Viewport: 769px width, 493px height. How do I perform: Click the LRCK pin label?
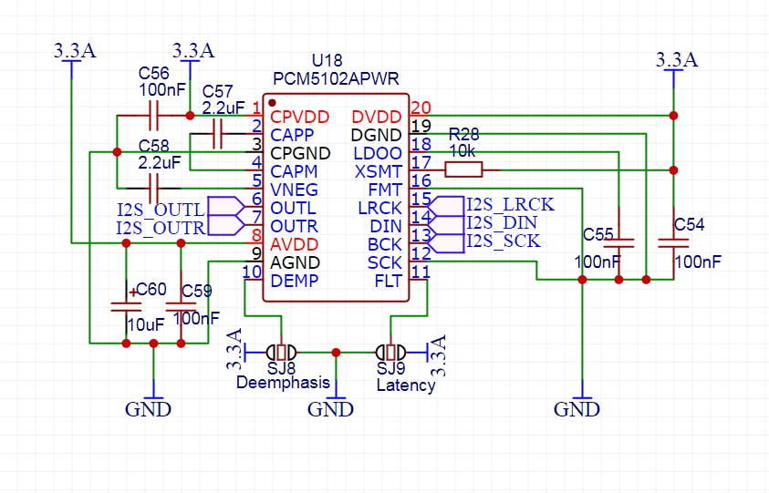380,208
